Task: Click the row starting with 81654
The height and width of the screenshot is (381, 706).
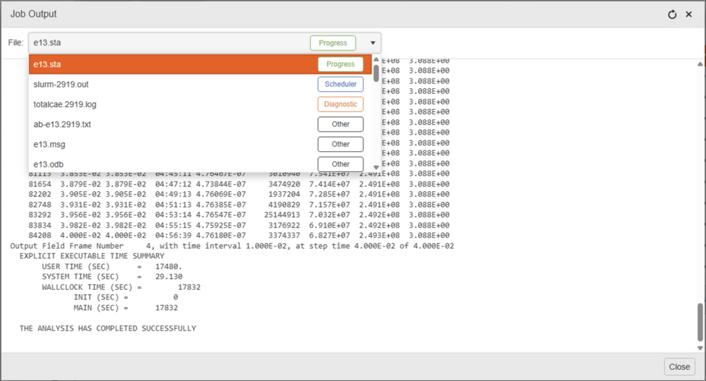Action: click(x=239, y=184)
